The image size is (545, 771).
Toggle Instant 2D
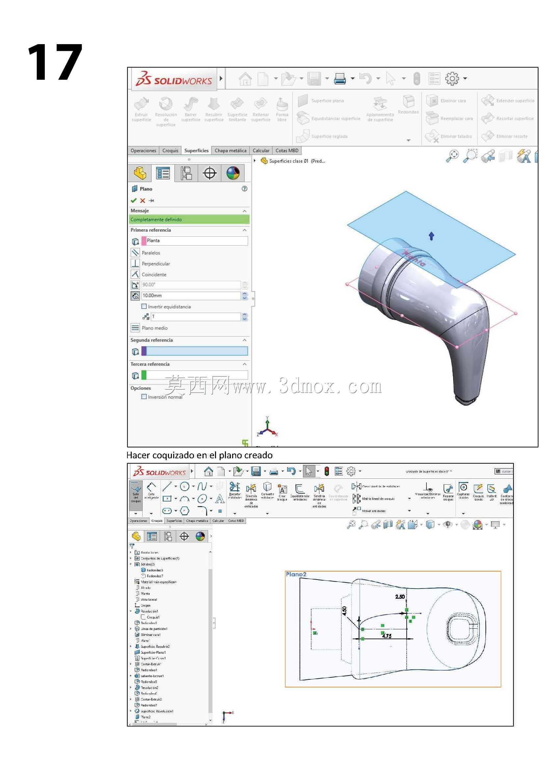[491, 492]
